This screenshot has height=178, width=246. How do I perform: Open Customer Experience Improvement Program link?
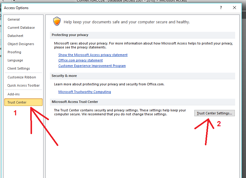[x=92, y=66]
